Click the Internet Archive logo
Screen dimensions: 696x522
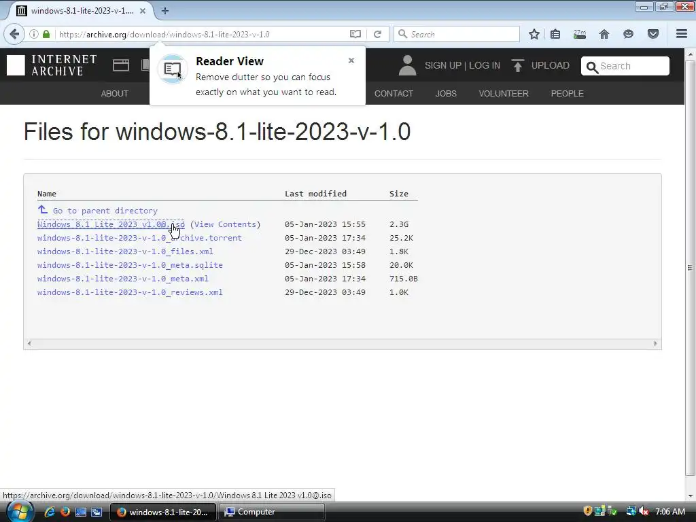(x=52, y=65)
